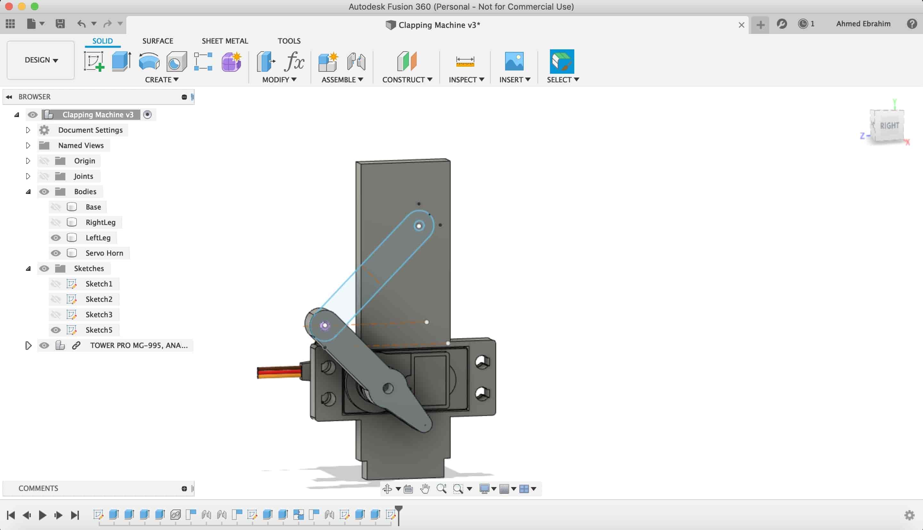Play the timeline

click(42, 515)
